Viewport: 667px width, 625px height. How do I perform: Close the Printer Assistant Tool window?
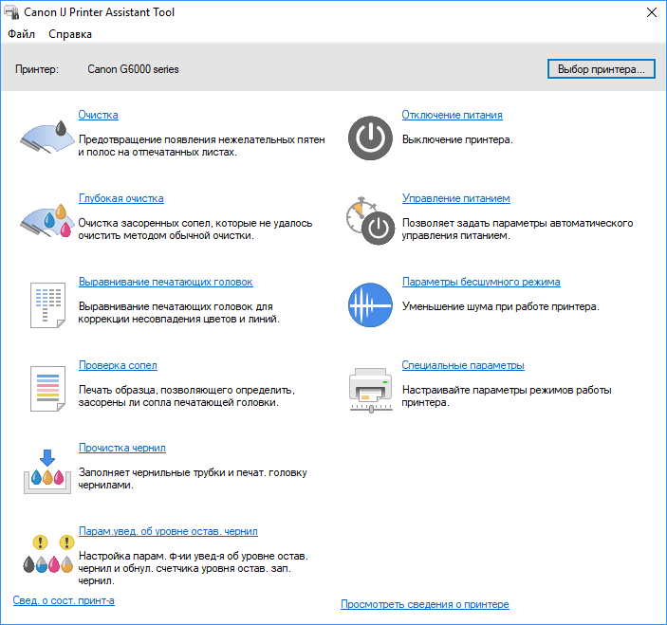coord(651,12)
